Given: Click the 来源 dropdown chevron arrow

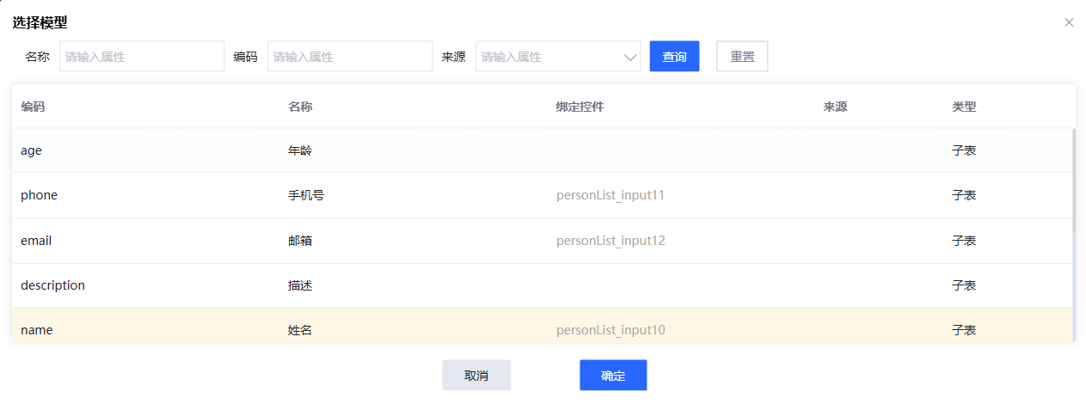Looking at the screenshot, I should [x=629, y=58].
